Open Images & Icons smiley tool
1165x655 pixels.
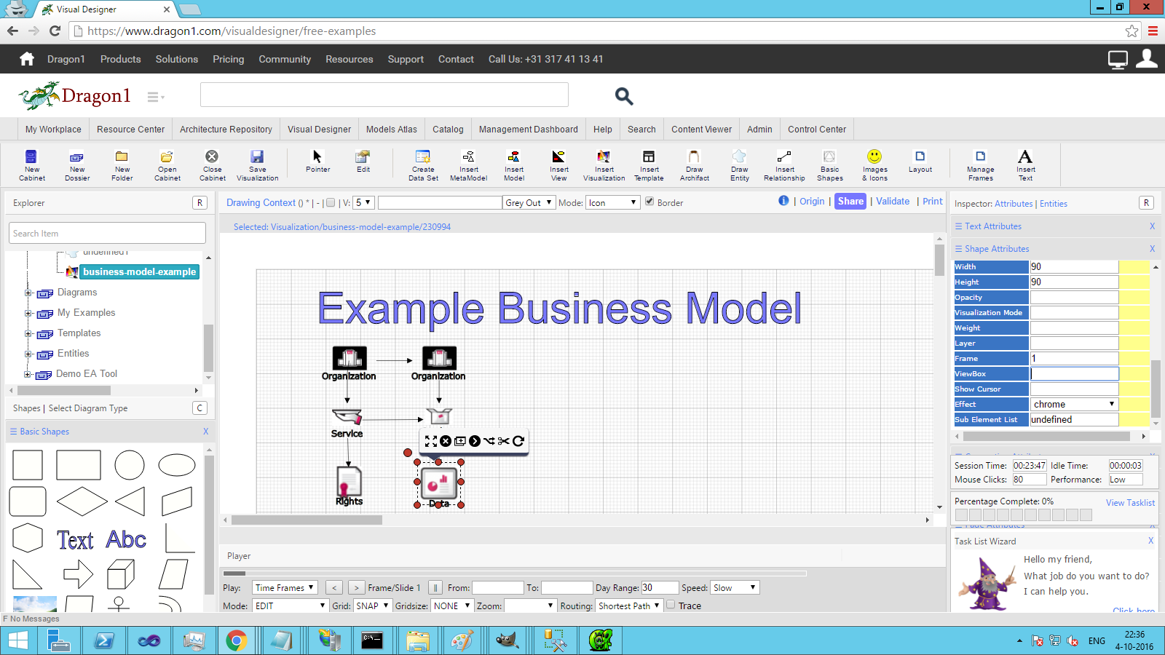(874, 157)
